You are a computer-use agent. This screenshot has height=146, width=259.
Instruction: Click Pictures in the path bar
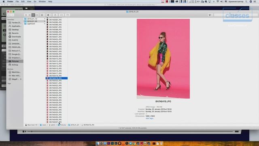coord(62,125)
